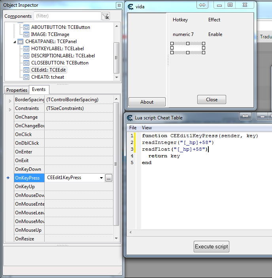272x278 pixels.
Task: Open the View menu in the Lua script window
Action: click(147, 128)
